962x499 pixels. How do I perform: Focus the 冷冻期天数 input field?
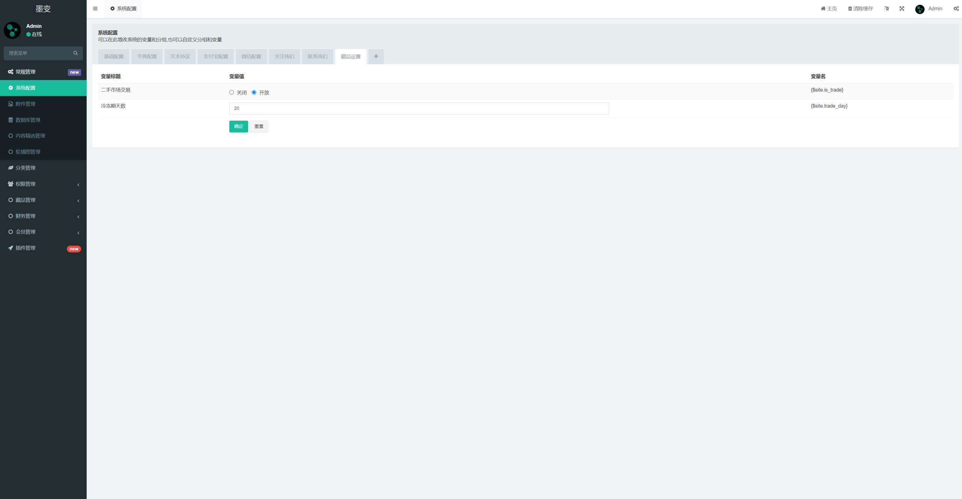[419, 109]
